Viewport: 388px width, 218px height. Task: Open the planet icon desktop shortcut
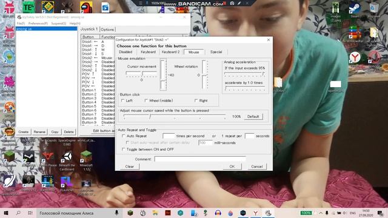[x=10, y=184]
